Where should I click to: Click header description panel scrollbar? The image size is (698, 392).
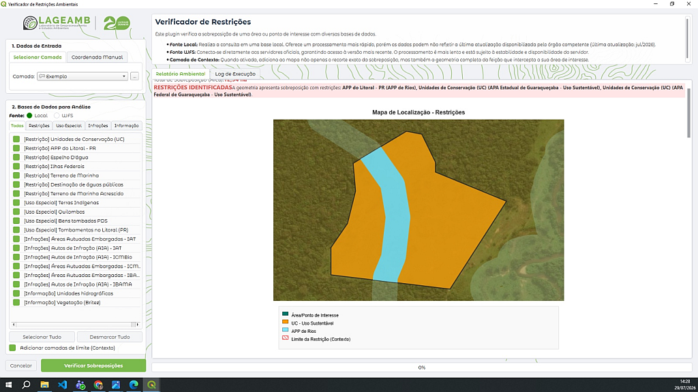688,39
